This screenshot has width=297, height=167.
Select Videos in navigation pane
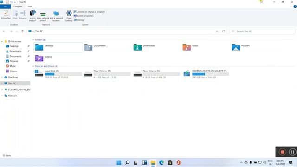(x=13, y=71)
